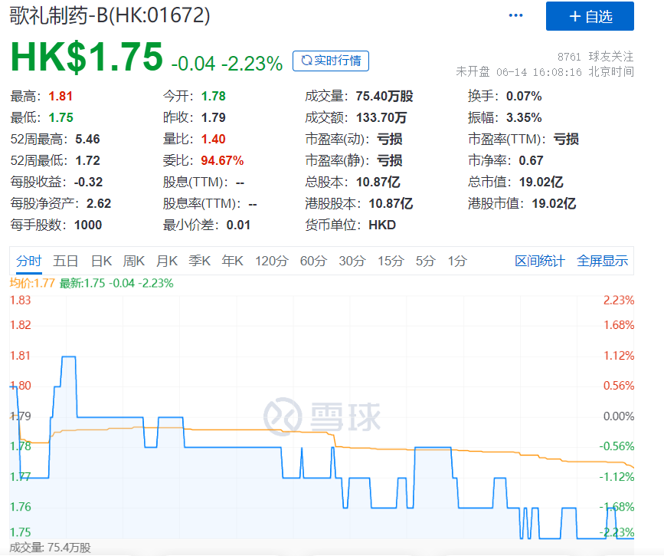Select the 60分 interval tab
This screenshot has width=664, height=556.
tap(313, 261)
